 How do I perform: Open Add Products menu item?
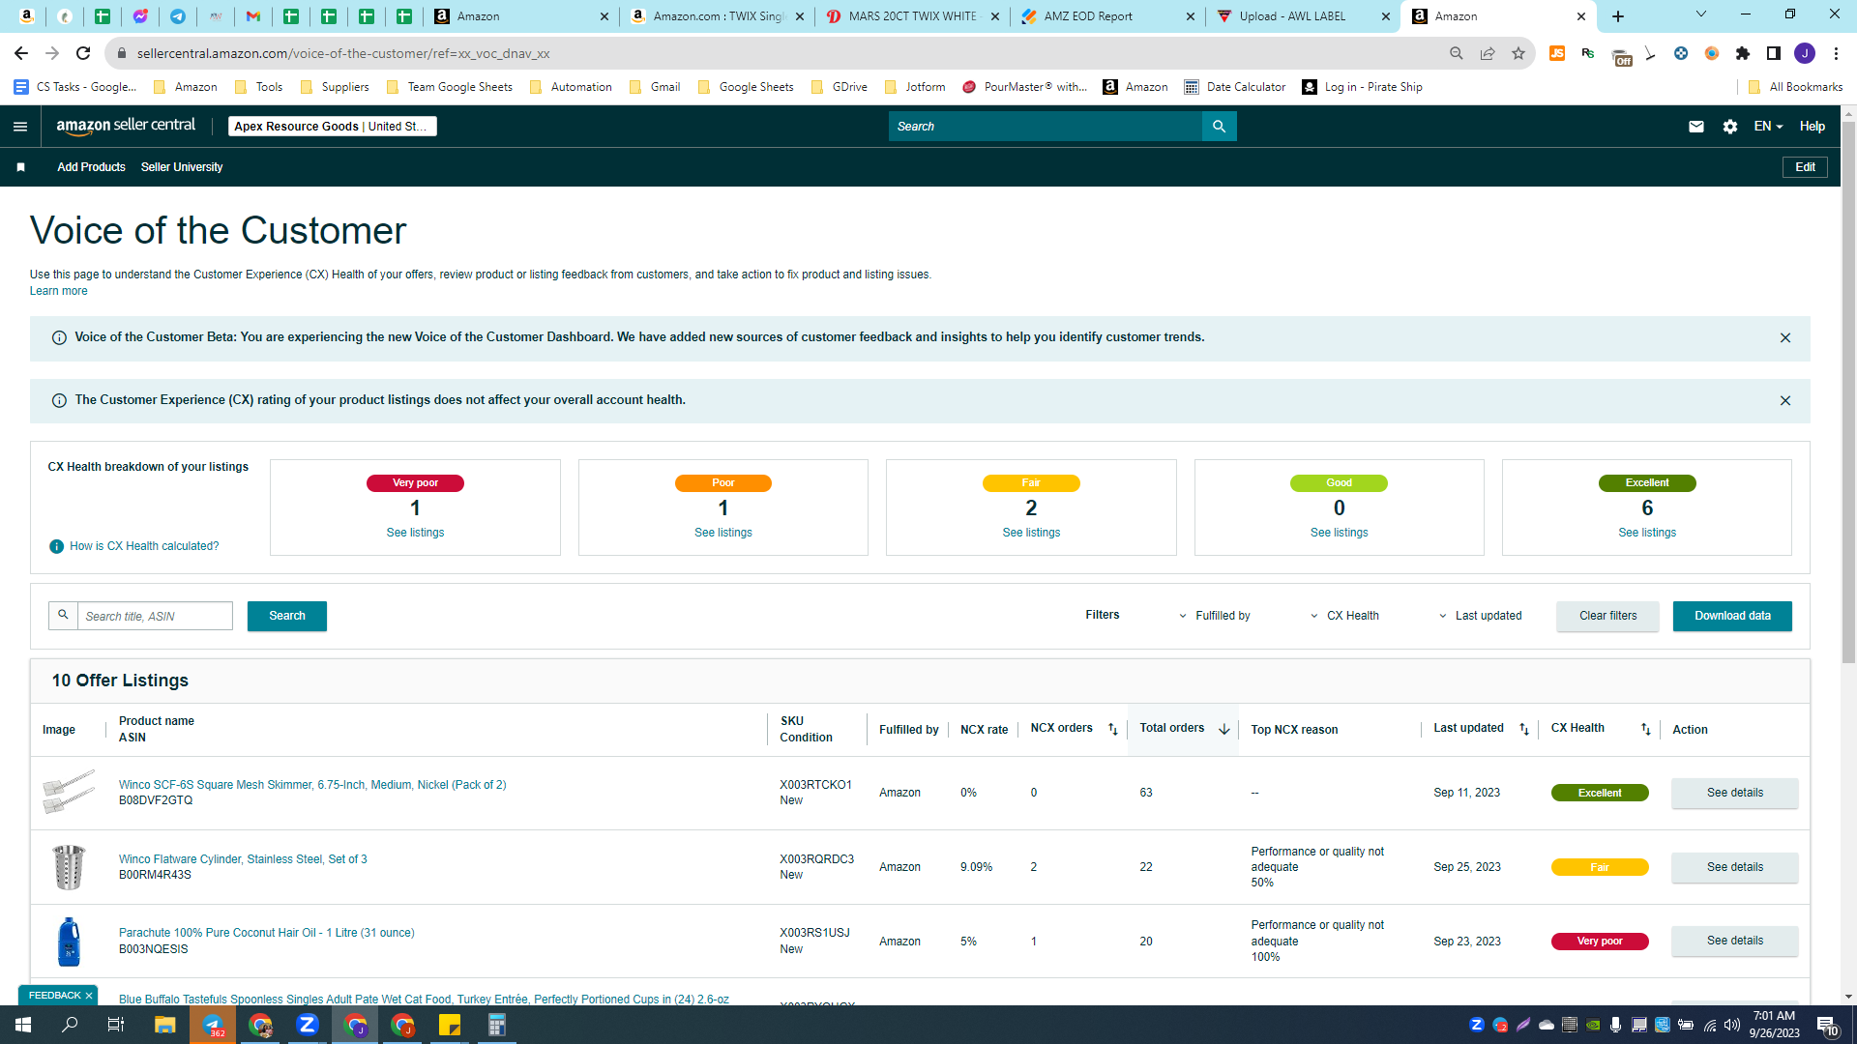[x=91, y=167]
